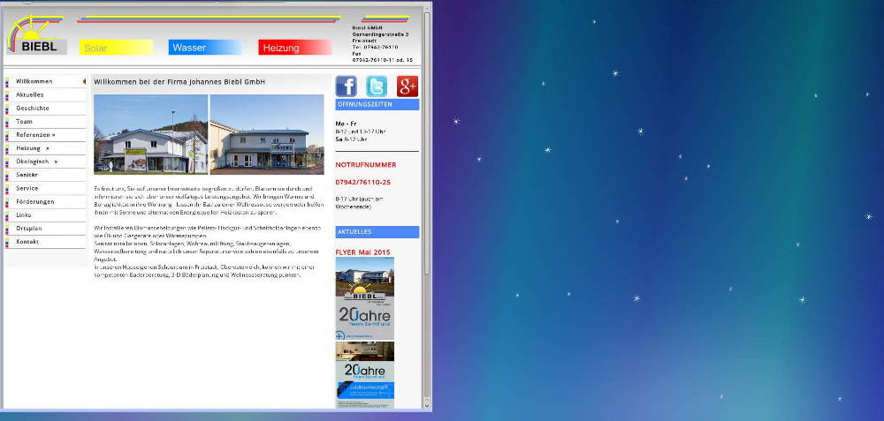Viewport: 884px width, 421px height.
Task: Open the blue Wasser section button
Action: (205, 48)
